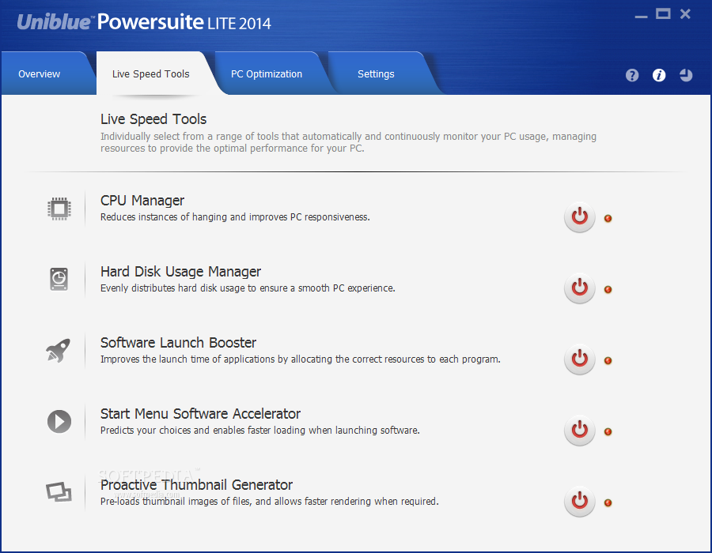Maximize the Powersuite window
Screen dimensions: 712x553
[x=663, y=14]
